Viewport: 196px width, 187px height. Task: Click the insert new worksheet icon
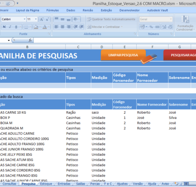tap(176, 184)
